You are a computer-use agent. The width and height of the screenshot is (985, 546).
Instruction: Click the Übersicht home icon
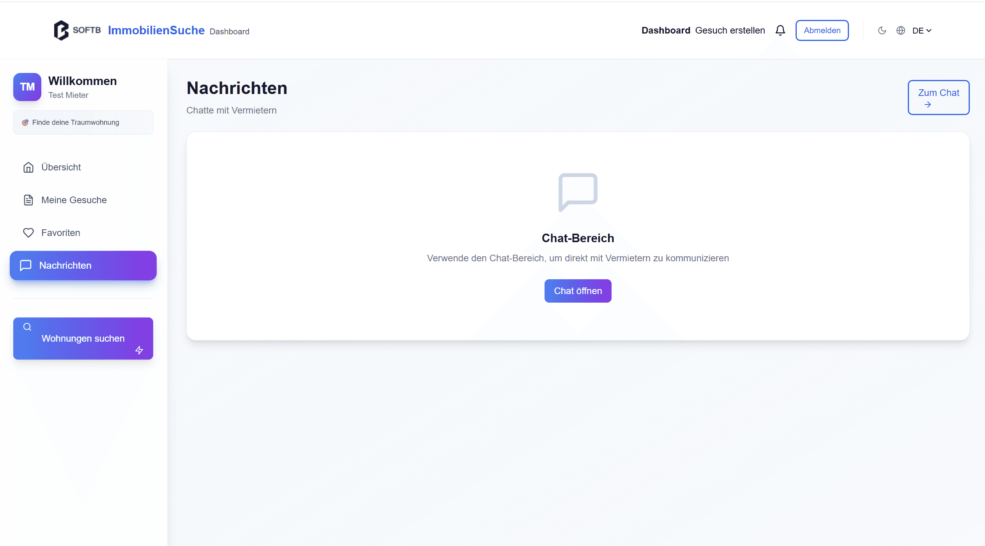28,167
